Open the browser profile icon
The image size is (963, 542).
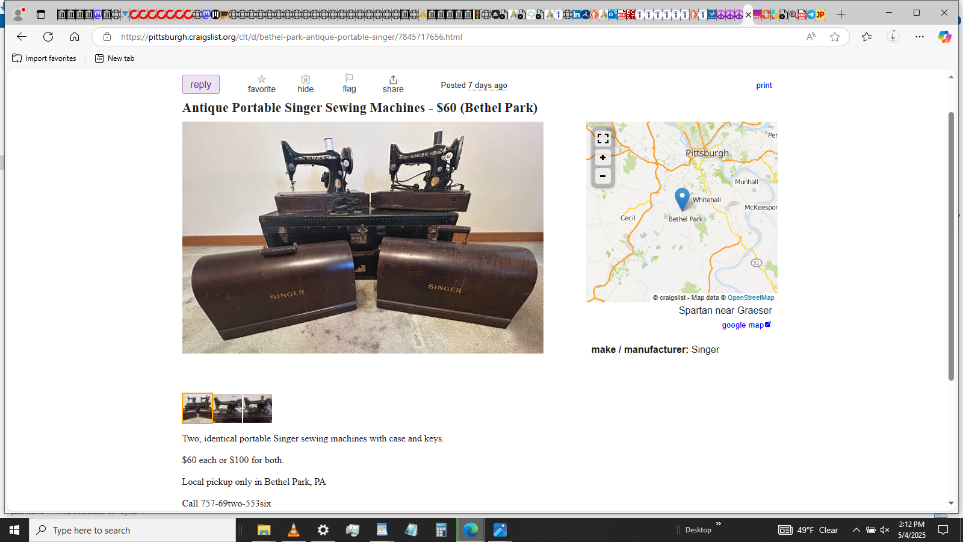pyautogui.click(x=19, y=14)
